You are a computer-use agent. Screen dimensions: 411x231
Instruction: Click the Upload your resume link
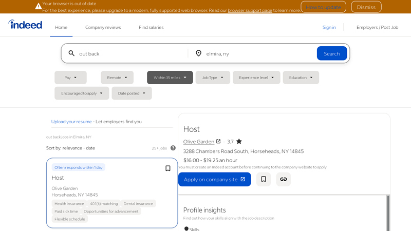pos(71,122)
